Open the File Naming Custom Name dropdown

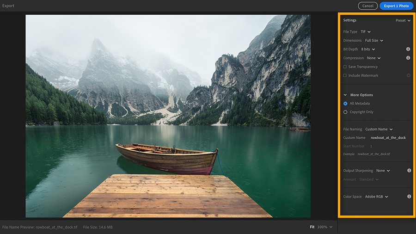[379, 129]
